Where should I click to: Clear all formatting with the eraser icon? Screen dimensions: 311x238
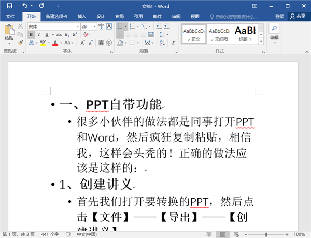tap(86, 35)
